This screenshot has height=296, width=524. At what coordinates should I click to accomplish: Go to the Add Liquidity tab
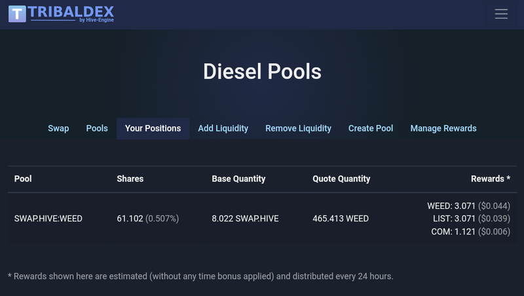click(223, 128)
